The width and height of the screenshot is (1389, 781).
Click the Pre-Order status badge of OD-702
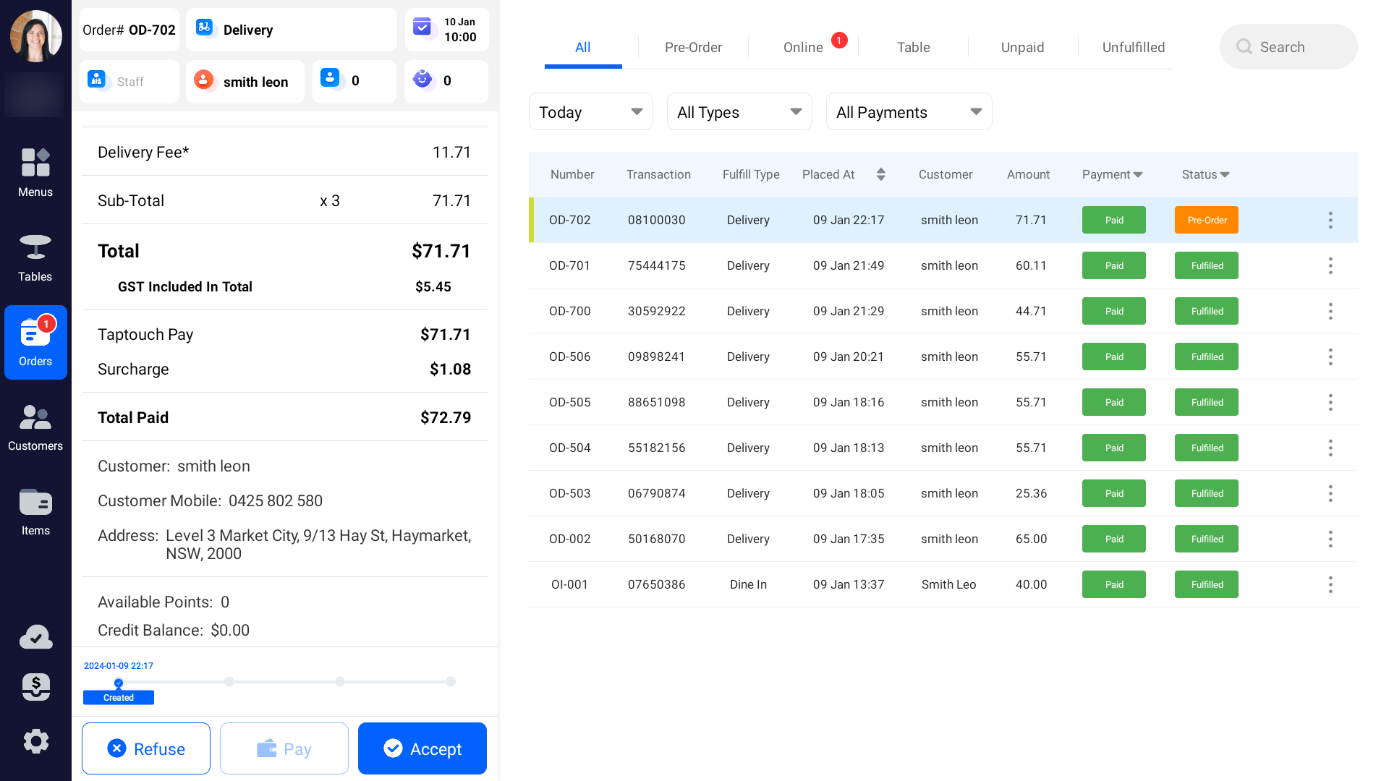[1207, 220]
